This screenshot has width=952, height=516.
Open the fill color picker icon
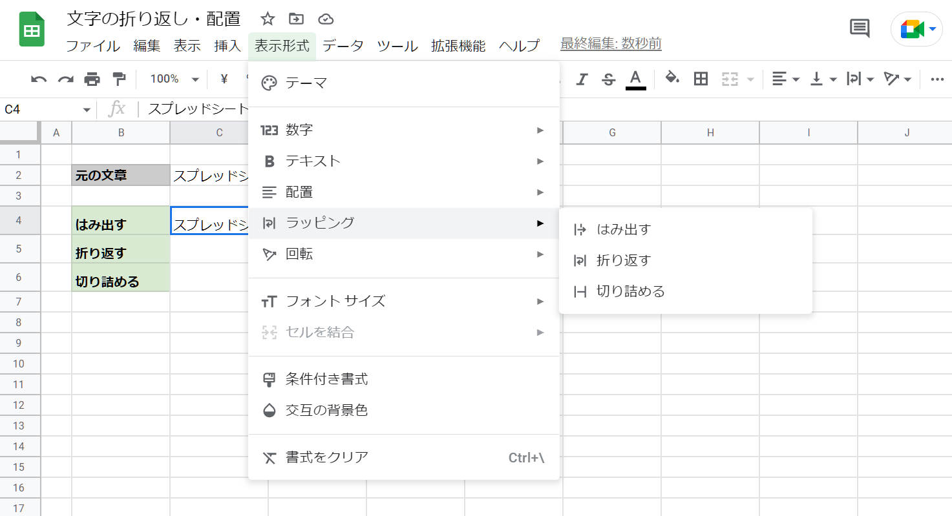click(672, 78)
